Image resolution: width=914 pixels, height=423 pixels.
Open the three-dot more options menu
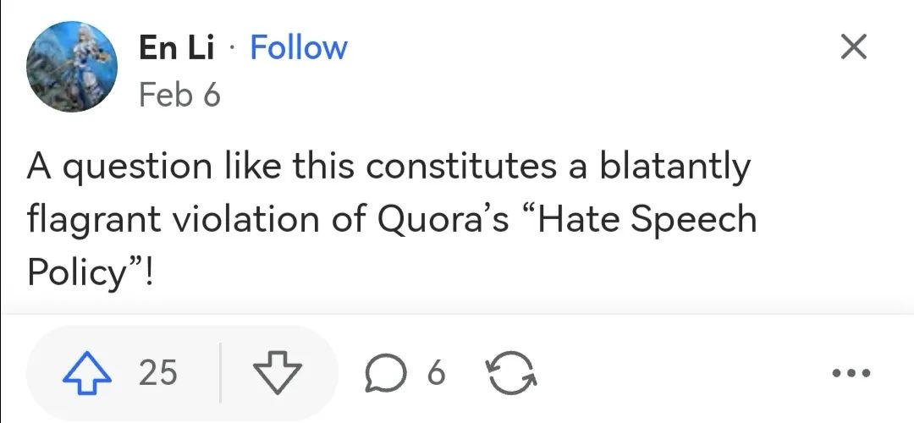pos(851,372)
